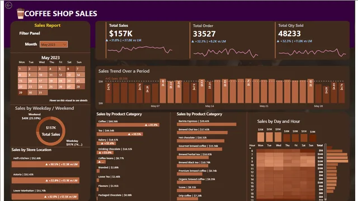Click the Total Order sparkline chart
The image size is (358, 201).
click(226, 53)
